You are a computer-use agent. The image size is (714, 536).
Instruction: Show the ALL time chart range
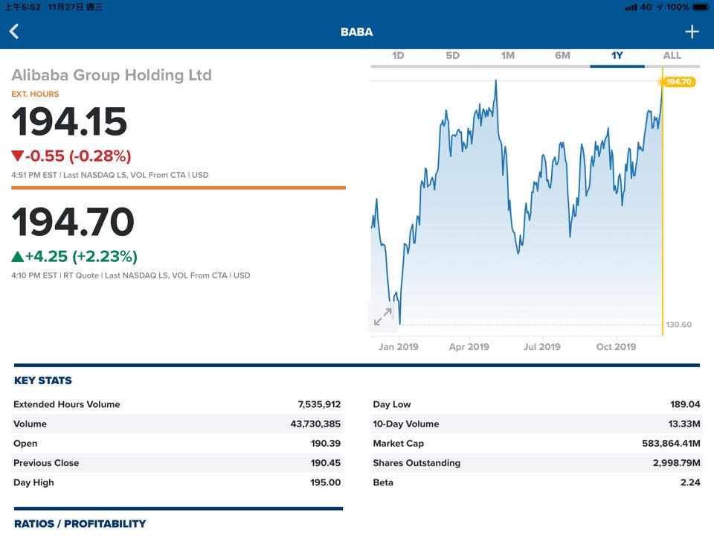[x=672, y=56]
